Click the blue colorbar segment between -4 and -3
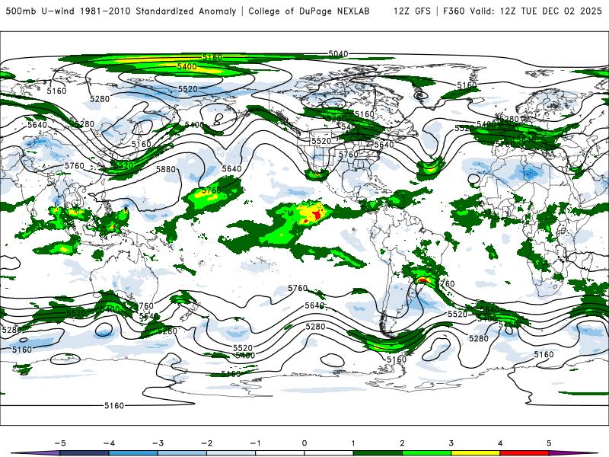The width and height of the screenshot is (609, 457). coord(133,453)
